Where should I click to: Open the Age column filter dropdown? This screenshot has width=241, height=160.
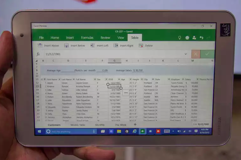(131, 79)
